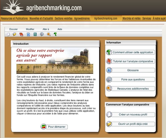Go to Marchés et météo nav tab
The image size is (166, 138).
131,19
